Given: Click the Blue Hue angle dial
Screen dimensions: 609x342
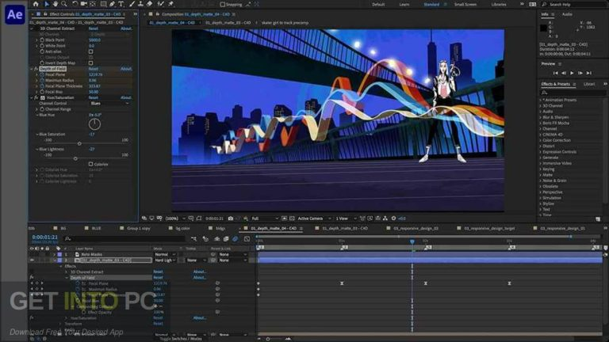Looking at the screenshot, I should pyautogui.click(x=94, y=124).
